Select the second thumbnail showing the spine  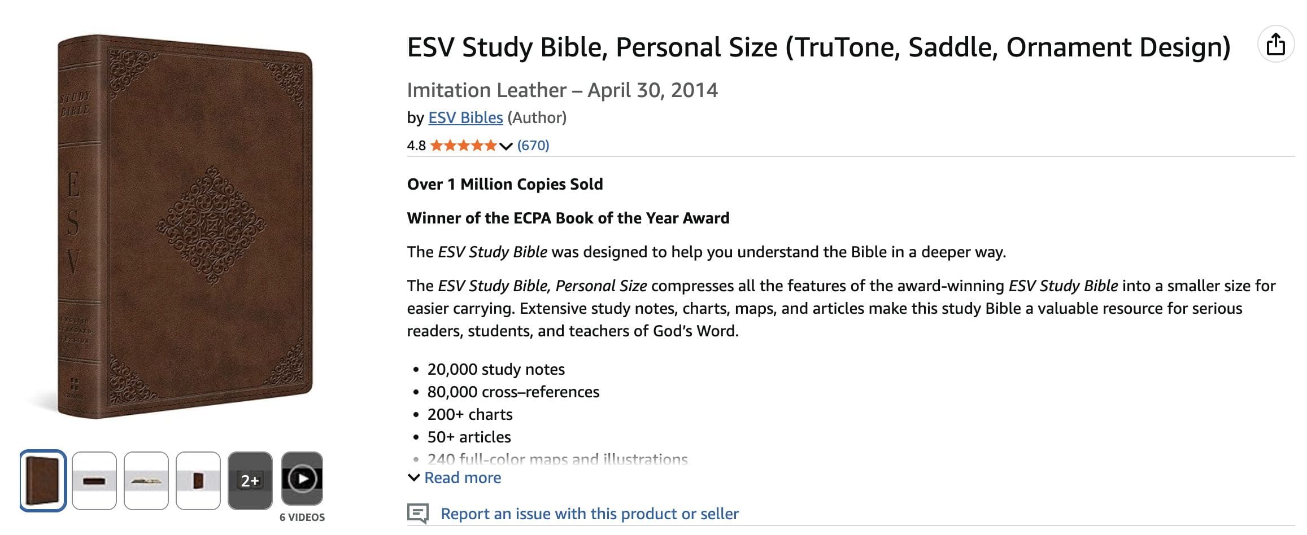[94, 480]
